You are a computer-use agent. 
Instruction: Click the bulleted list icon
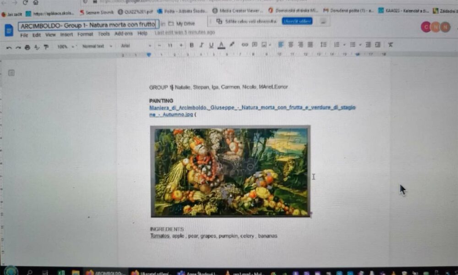click(x=353, y=45)
